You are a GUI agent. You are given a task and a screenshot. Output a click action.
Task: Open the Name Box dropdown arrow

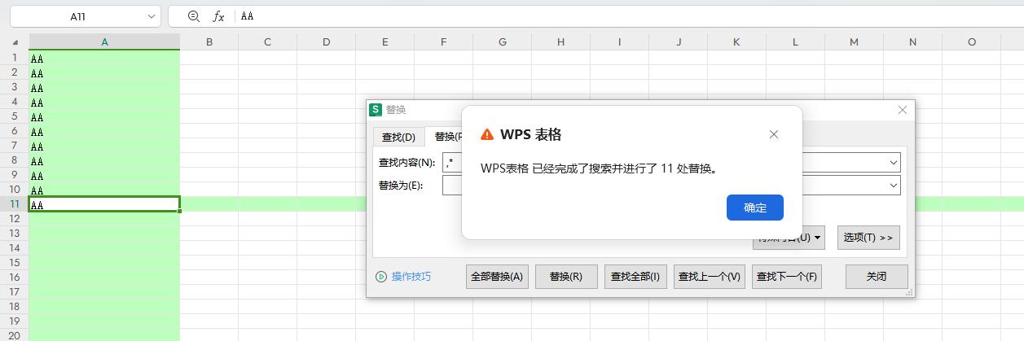click(x=152, y=16)
